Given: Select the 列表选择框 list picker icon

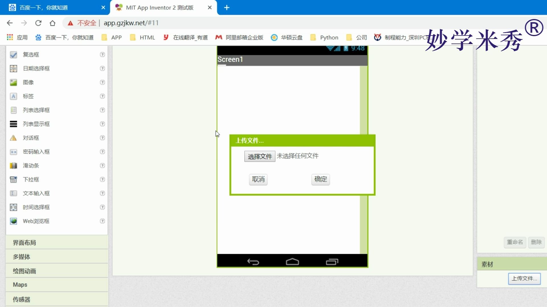Looking at the screenshot, I should tap(13, 110).
